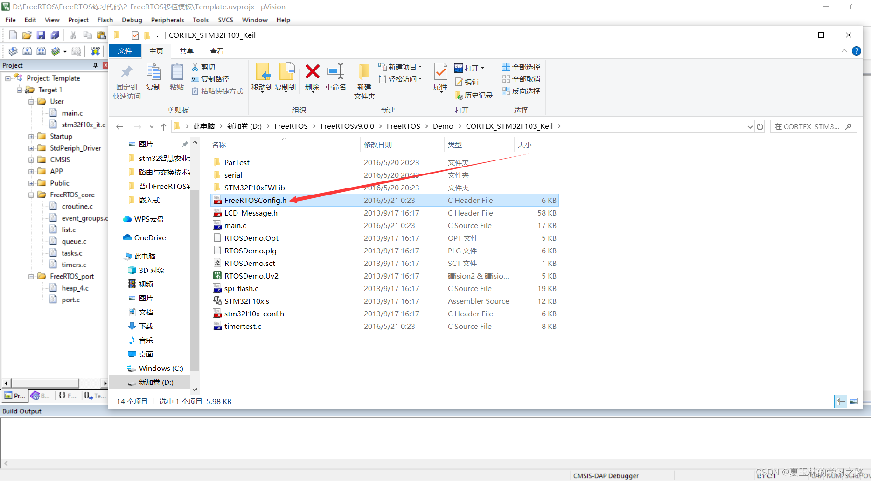
Task: Click Select all (全部选择) in ribbon
Action: (x=521, y=67)
